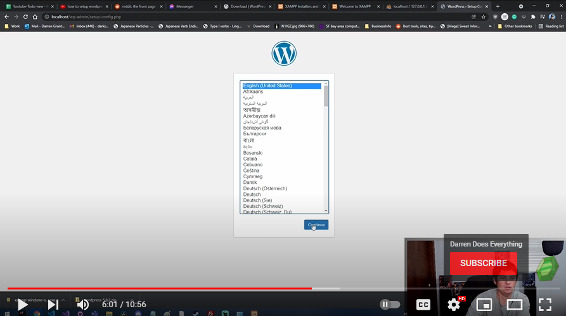
Task: Select Български language
Action: click(x=255, y=133)
